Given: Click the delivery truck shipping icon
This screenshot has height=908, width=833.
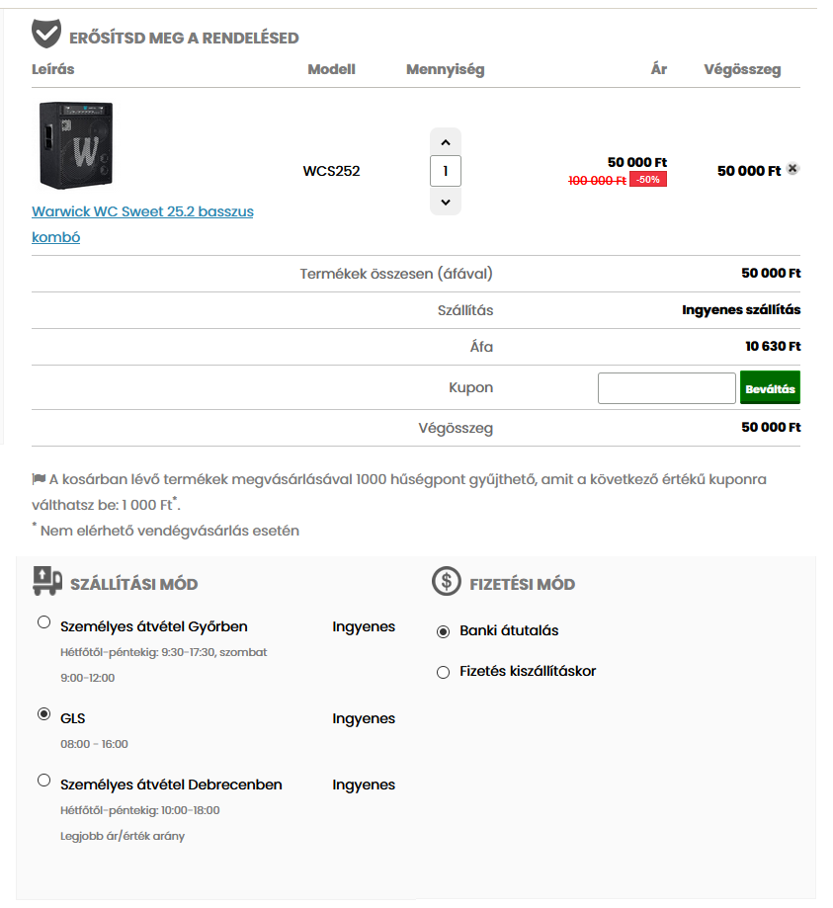Looking at the screenshot, I should 47,581.
